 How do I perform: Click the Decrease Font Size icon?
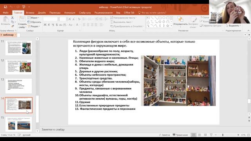(74, 19)
